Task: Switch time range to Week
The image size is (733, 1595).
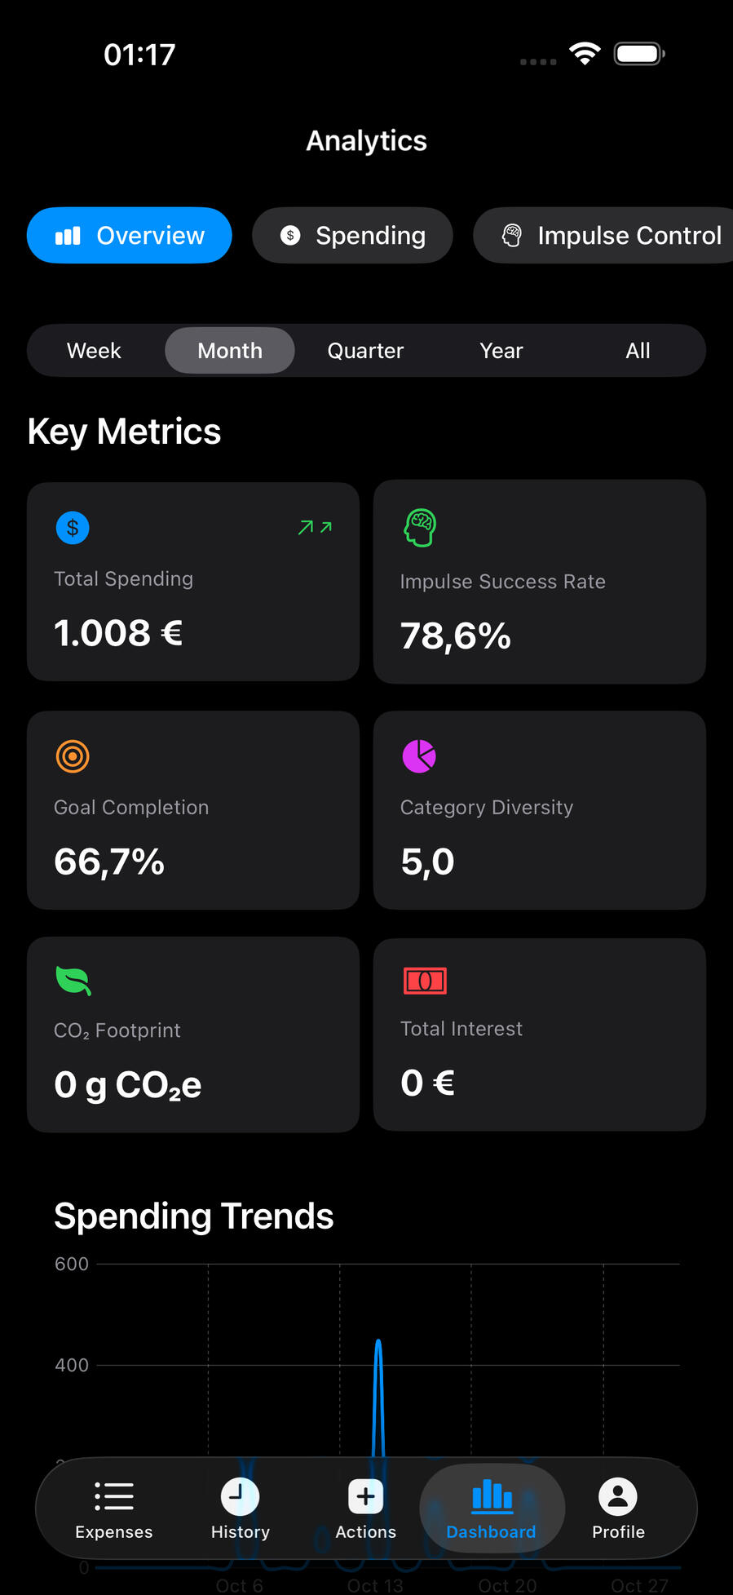Action: (x=94, y=351)
